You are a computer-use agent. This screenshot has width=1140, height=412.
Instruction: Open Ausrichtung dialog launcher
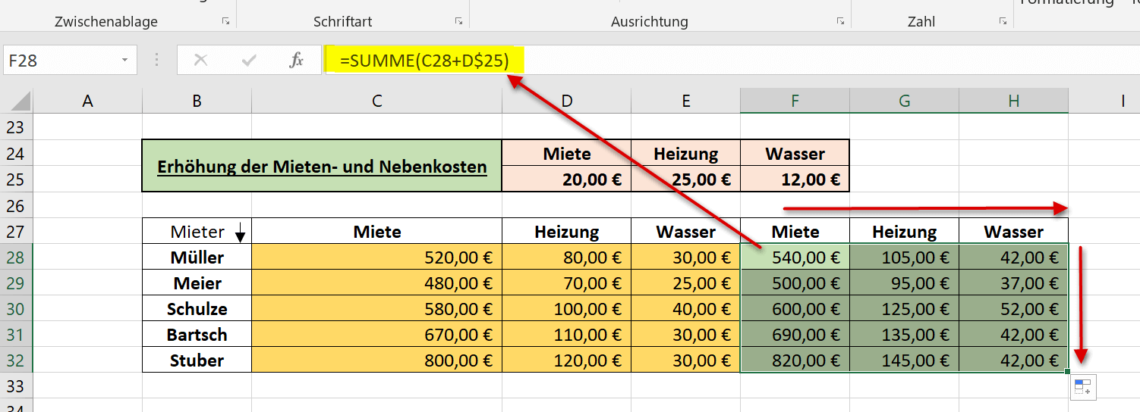(x=840, y=22)
